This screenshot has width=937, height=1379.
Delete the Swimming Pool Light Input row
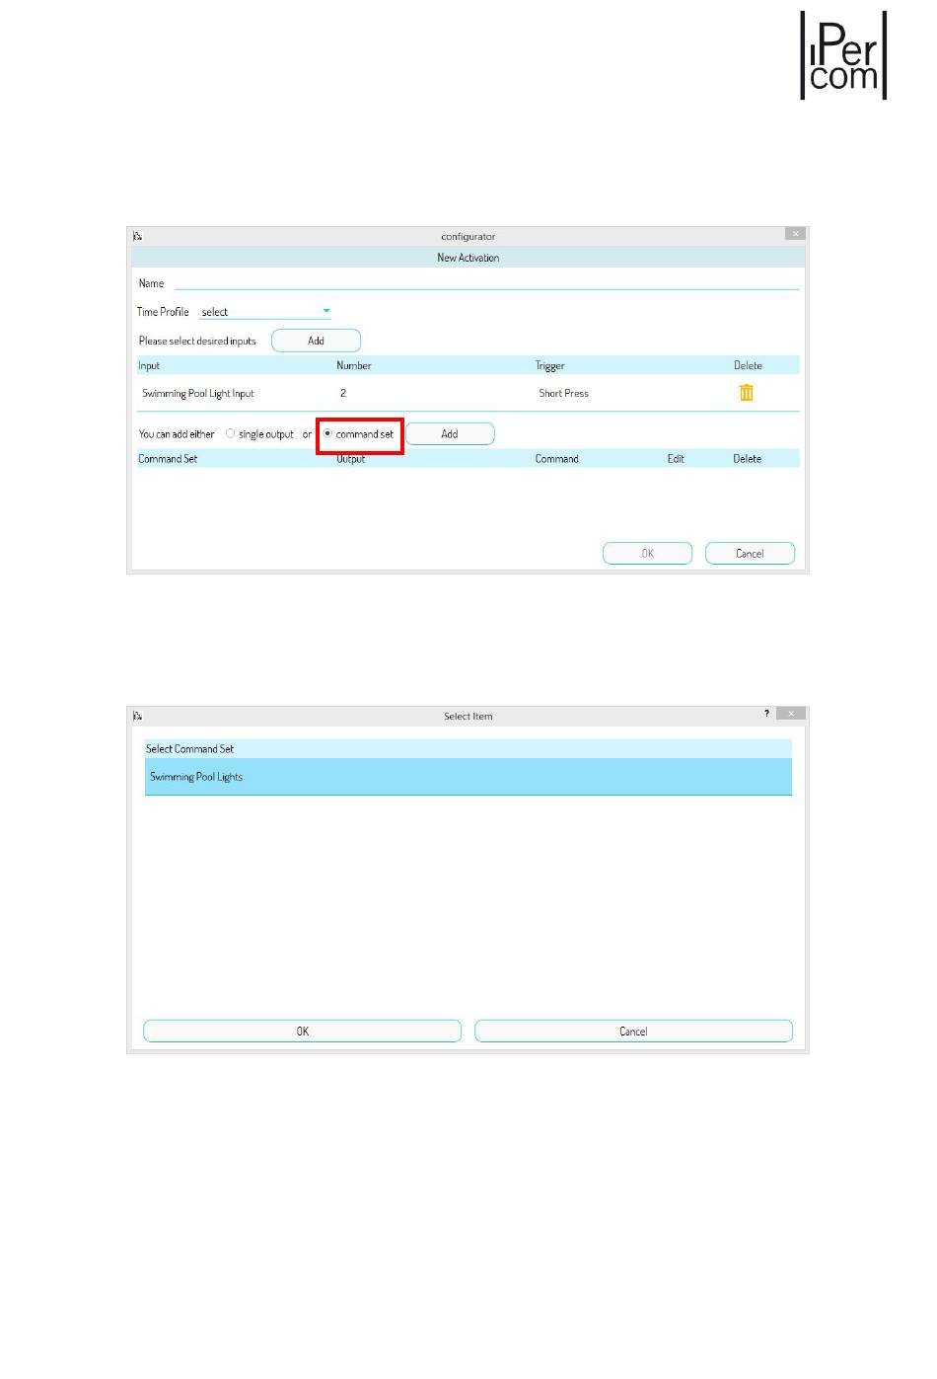[747, 393]
